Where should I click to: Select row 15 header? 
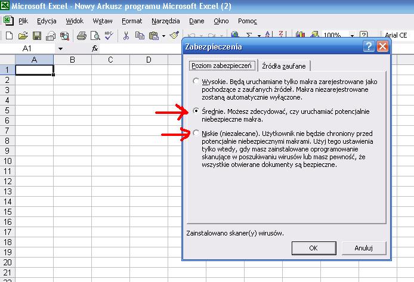pyautogui.click(x=7, y=212)
